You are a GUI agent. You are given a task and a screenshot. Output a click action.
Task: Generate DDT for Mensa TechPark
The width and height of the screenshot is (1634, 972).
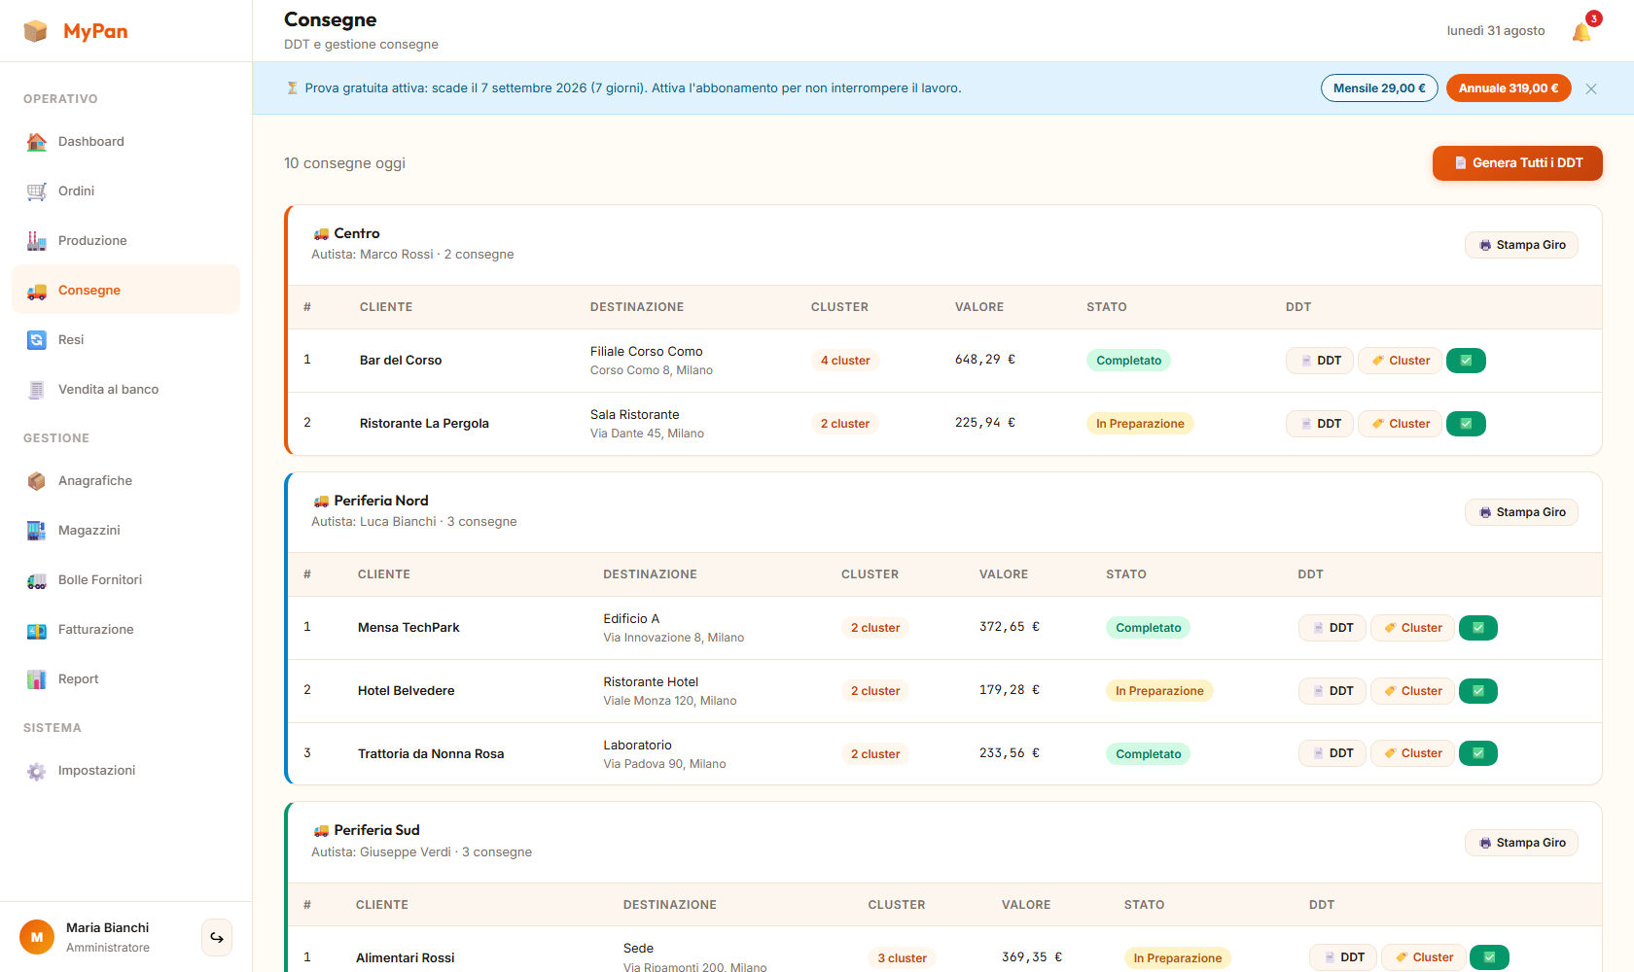1332,628
